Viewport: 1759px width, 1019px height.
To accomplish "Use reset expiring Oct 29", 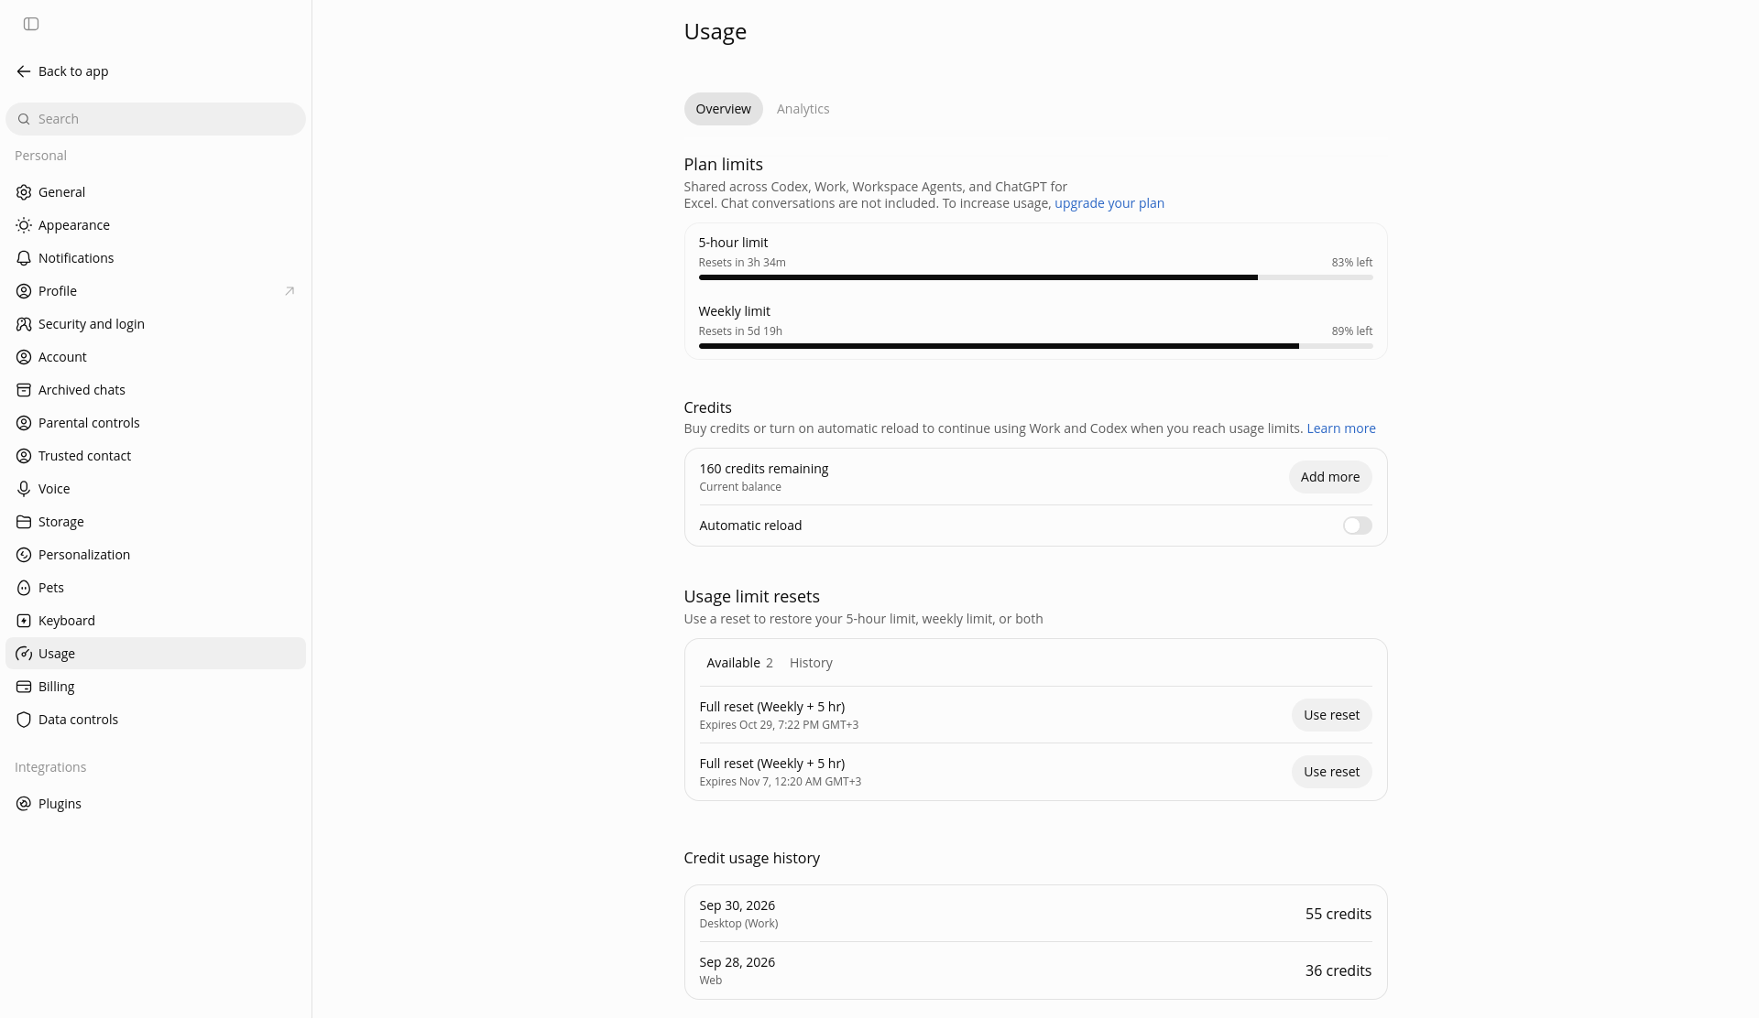I will click(x=1331, y=715).
